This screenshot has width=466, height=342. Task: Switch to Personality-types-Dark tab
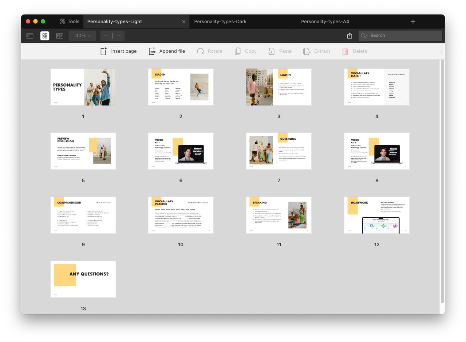click(x=220, y=21)
